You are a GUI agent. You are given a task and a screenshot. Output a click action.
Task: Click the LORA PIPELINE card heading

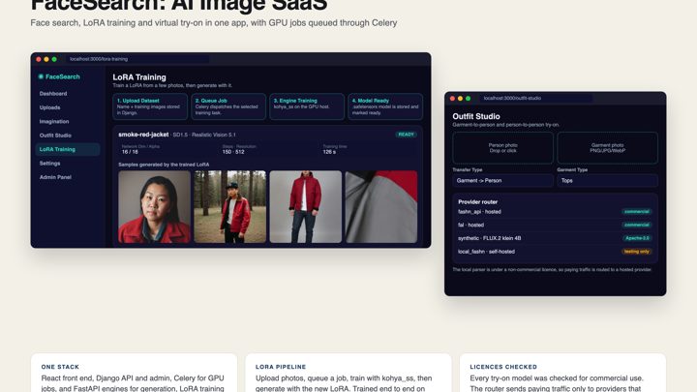[x=281, y=367]
